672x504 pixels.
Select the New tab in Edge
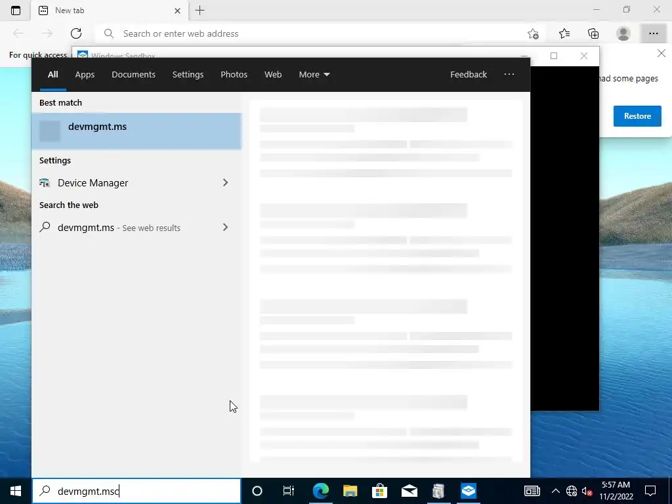[110, 10]
